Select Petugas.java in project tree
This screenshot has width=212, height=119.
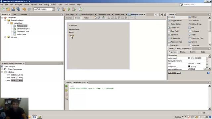tap(22, 26)
